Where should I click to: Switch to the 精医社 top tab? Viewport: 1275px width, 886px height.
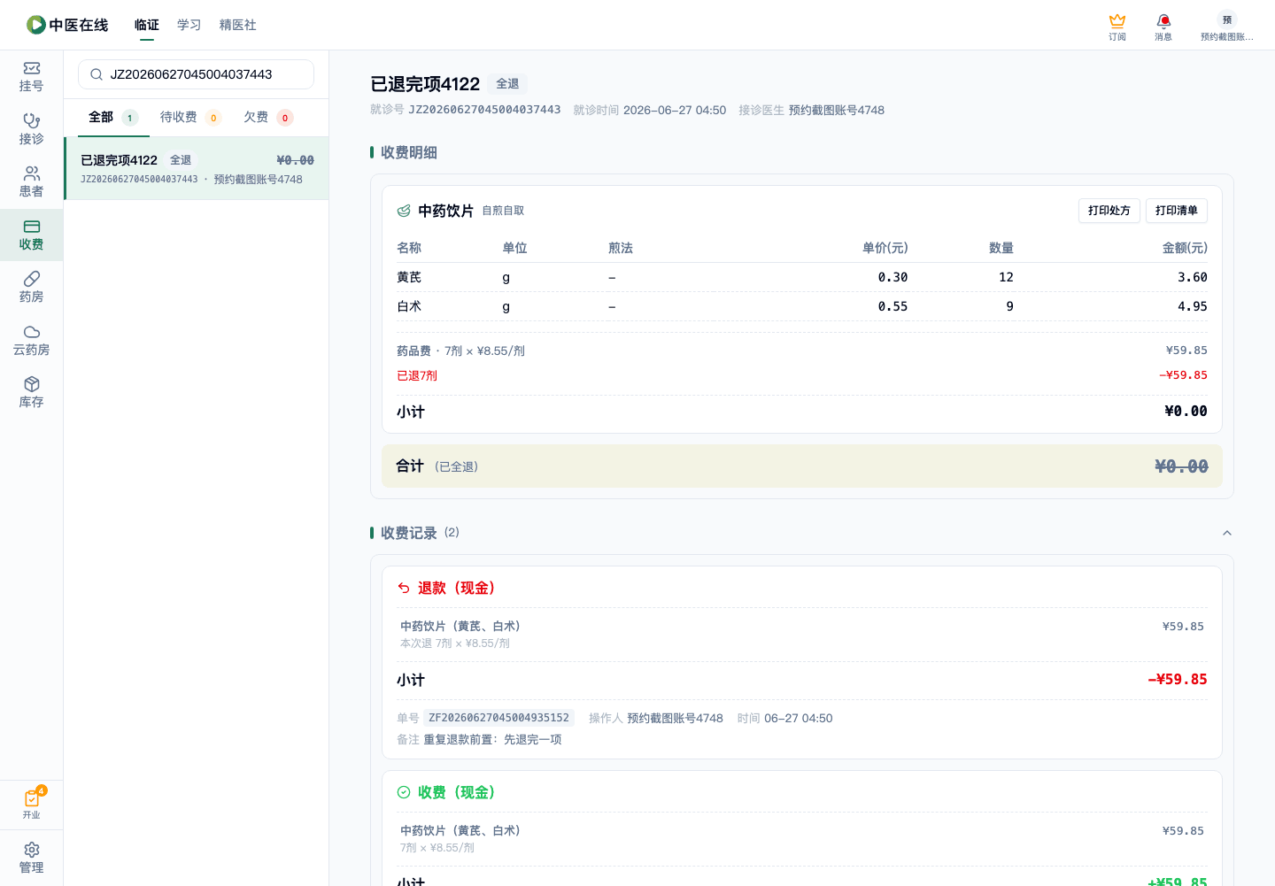click(x=238, y=25)
